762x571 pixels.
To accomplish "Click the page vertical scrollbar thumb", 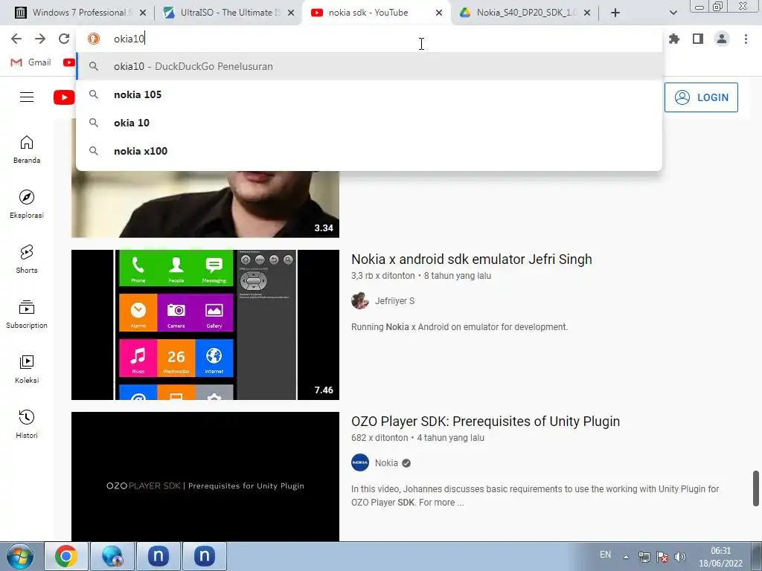I will 756,488.
